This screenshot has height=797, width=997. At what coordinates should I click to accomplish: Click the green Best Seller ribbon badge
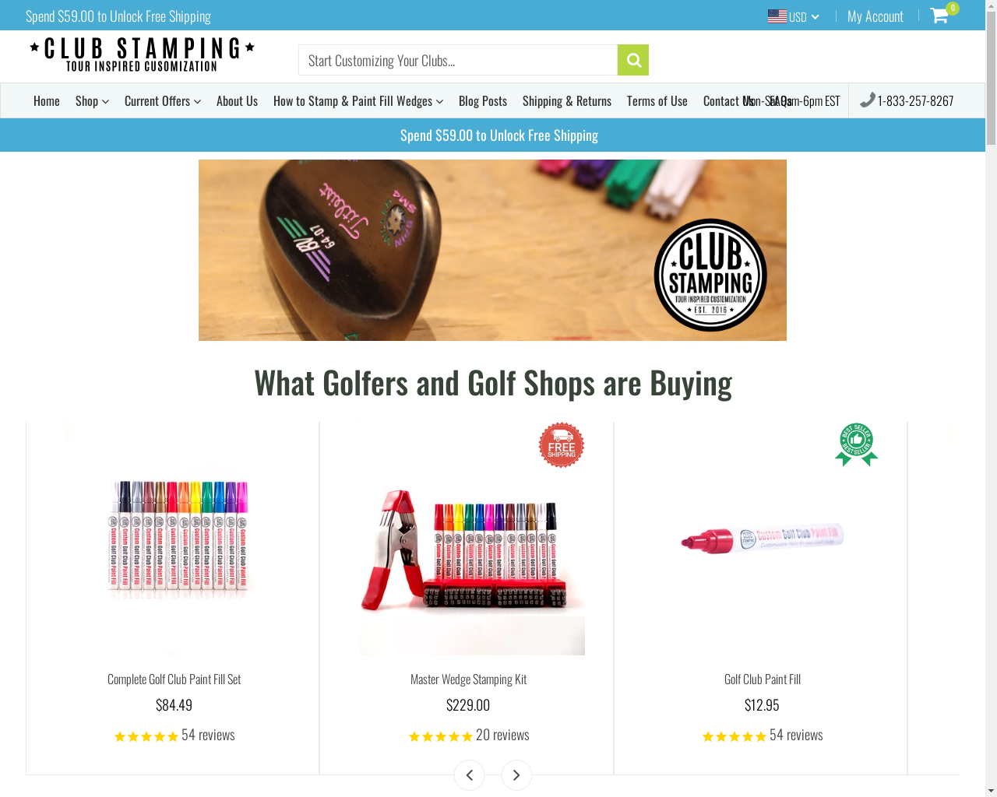point(856,444)
